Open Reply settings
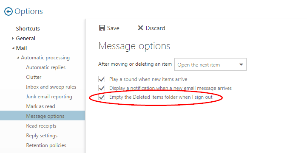Viewport: 307px width, 153px height. click(42, 136)
